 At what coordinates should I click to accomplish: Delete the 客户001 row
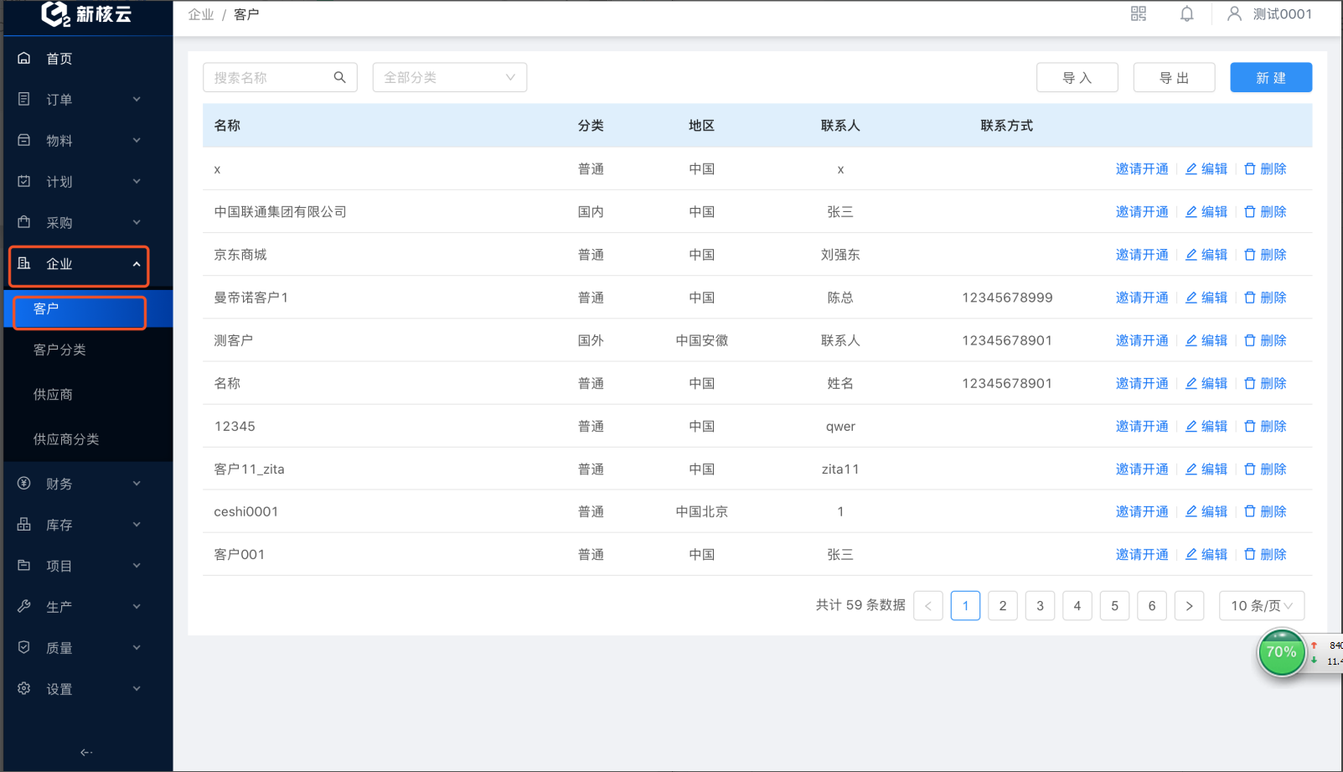click(1265, 554)
